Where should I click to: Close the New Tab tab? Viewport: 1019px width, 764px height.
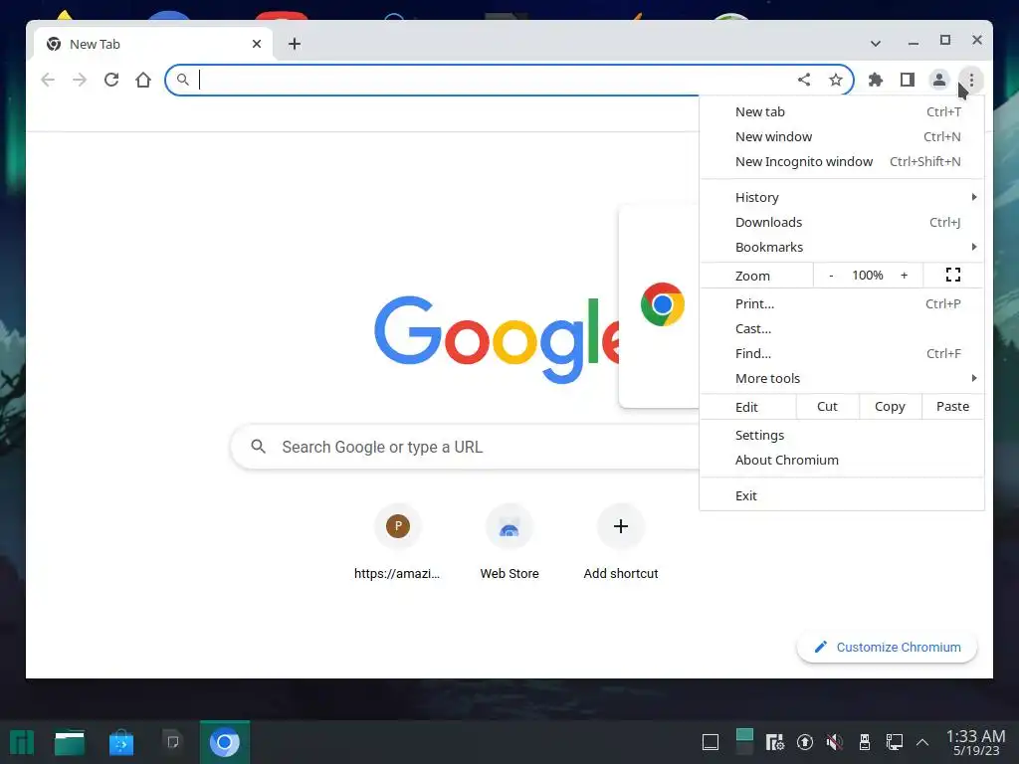click(x=257, y=44)
